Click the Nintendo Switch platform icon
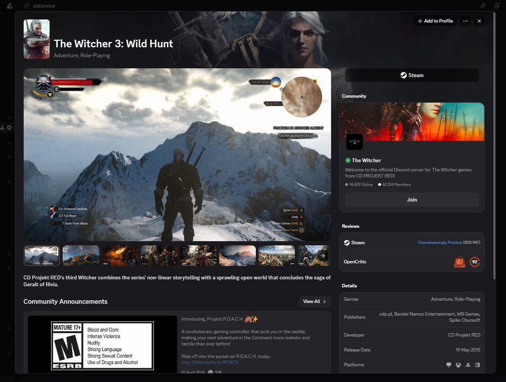The height and width of the screenshot is (382, 506). tap(478, 365)
